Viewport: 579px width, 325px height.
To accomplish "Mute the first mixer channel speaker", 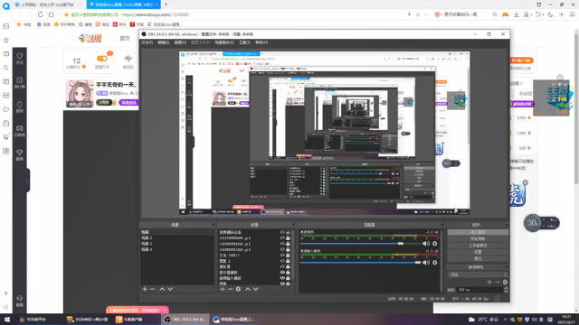I will [x=426, y=244].
